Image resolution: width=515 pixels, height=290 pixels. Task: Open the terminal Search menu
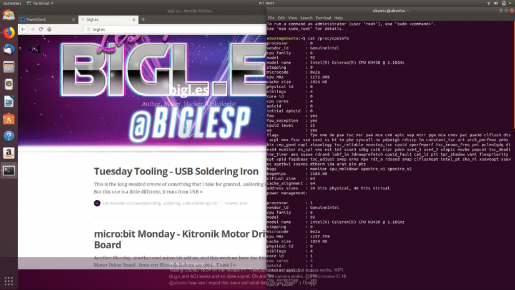point(306,17)
